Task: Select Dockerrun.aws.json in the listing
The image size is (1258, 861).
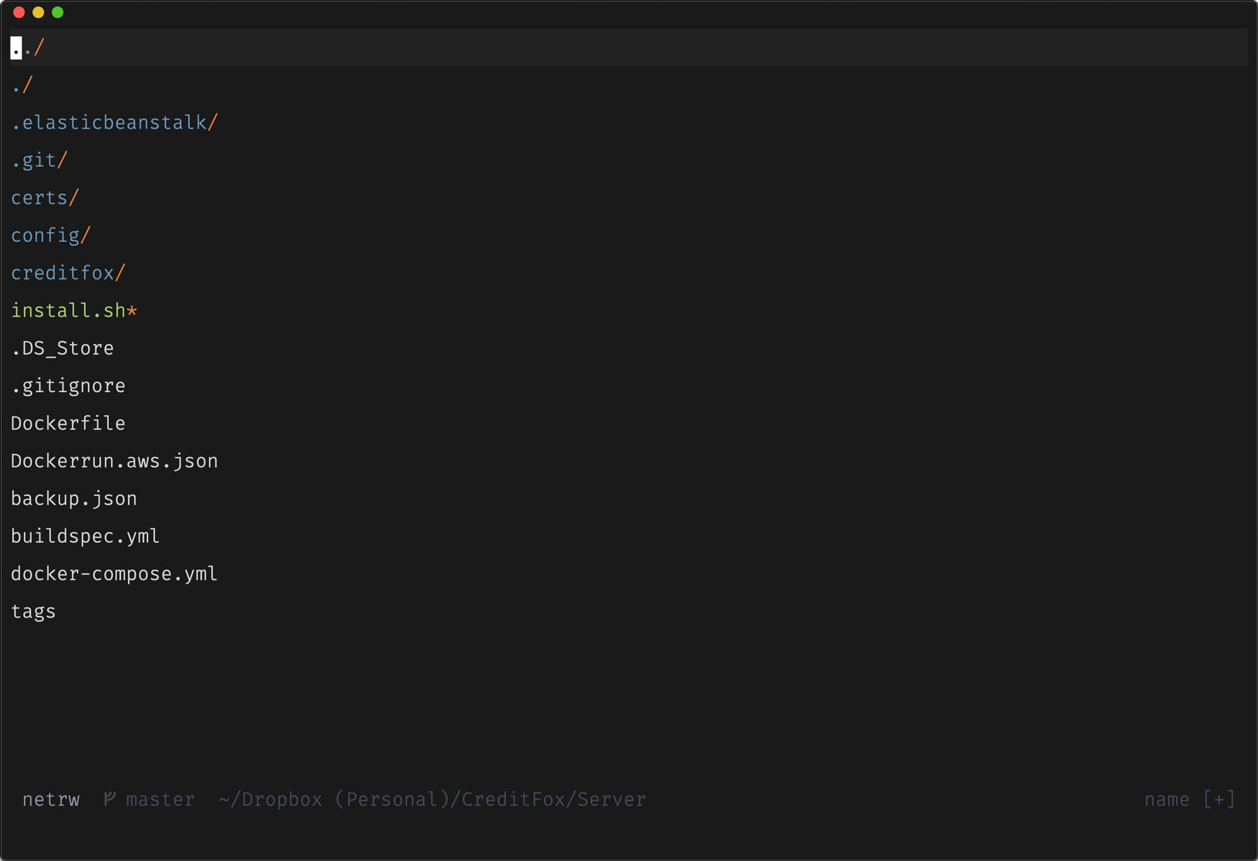Action: point(115,461)
